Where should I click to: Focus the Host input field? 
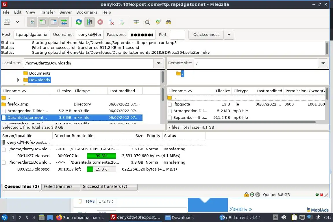[32, 35]
